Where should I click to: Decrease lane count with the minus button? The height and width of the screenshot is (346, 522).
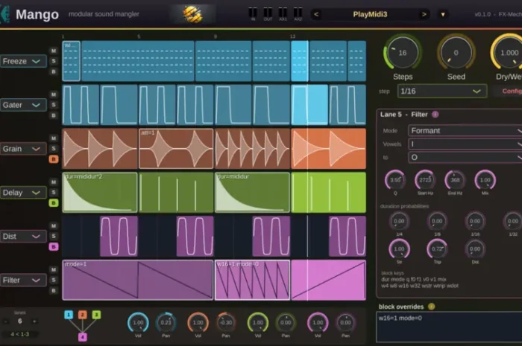(x=6, y=321)
